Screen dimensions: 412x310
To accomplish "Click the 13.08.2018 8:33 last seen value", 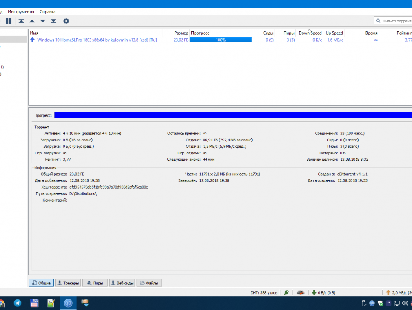I will (x=354, y=159).
